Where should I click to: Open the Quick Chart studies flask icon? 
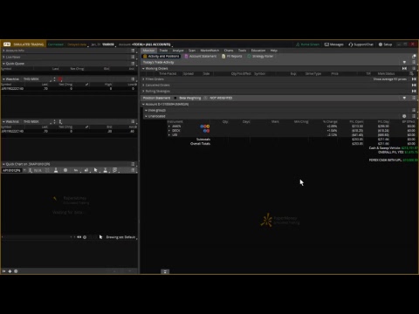click(x=56, y=170)
